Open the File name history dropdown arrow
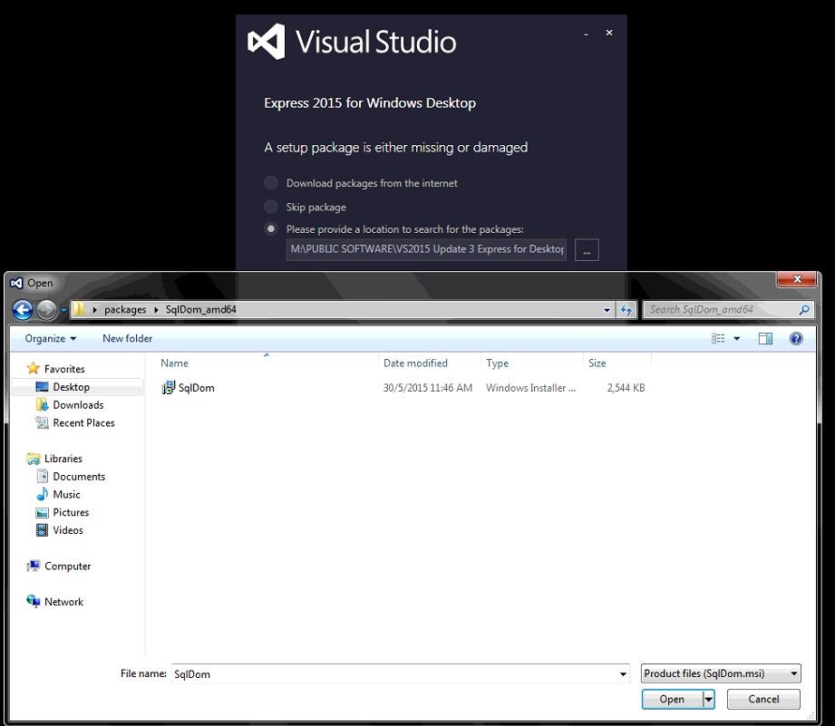The height and width of the screenshot is (726, 835). coord(623,673)
